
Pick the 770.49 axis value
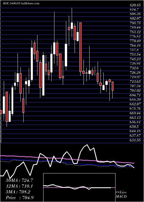point(135,41)
